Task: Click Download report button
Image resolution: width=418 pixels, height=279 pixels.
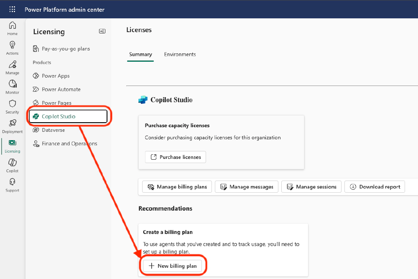Action: click(375, 187)
